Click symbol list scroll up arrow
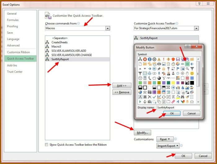Screen dimensions: 217x164 [x=198, y=59]
